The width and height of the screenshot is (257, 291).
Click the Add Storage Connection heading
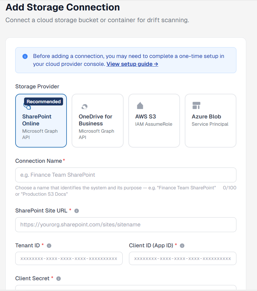[x=63, y=7]
